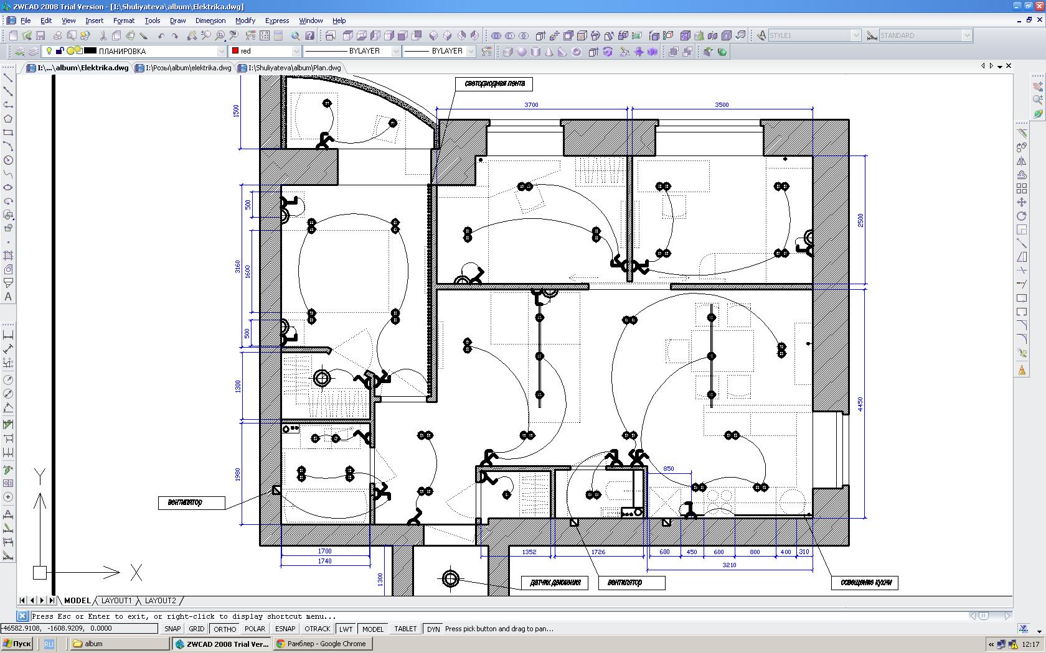This screenshot has width=1046, height=653.
Task: Expand the red color dropdown
Action: (x=296, y=51)
